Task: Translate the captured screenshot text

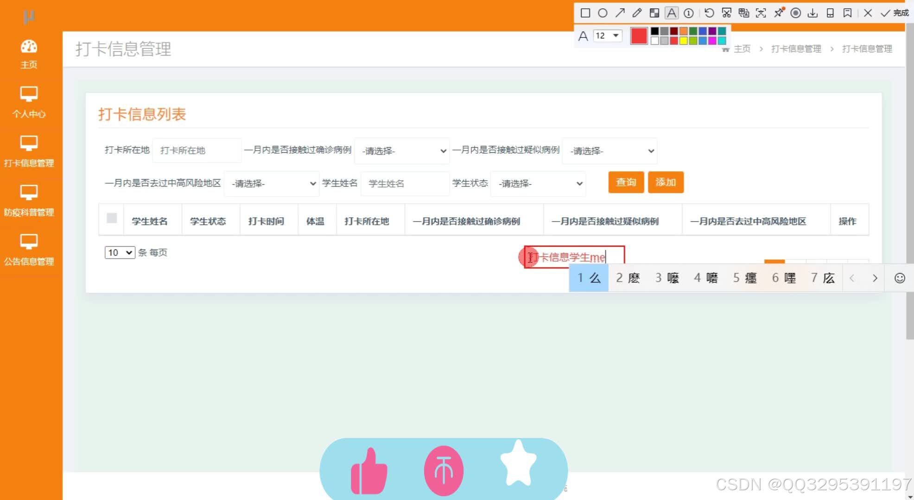Action: [744, 13]
